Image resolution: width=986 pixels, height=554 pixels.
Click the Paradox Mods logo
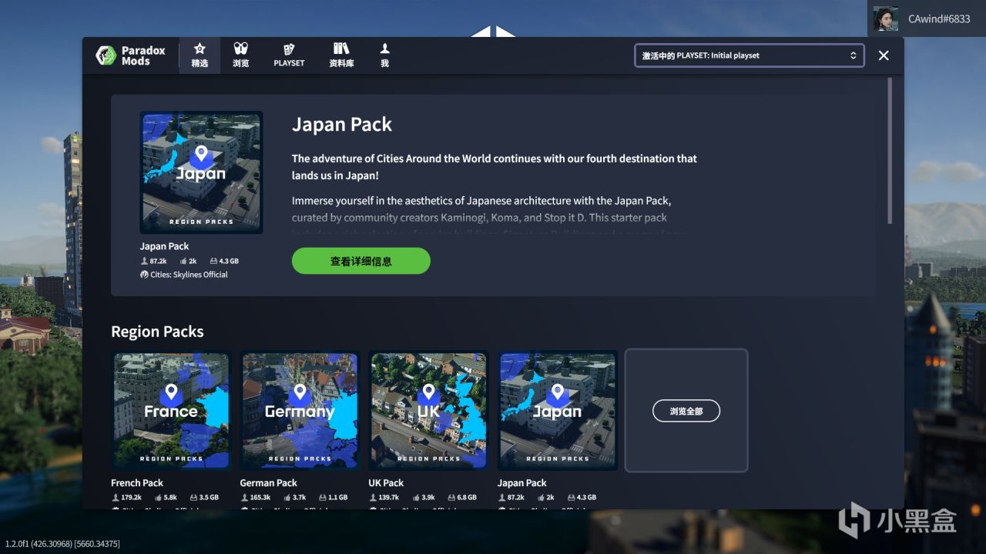coord(130,55)
